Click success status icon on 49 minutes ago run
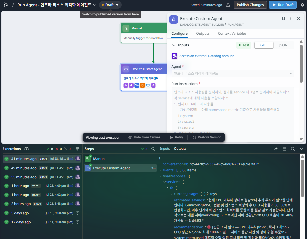Screen dimensions: 307x239 [6, 168]
